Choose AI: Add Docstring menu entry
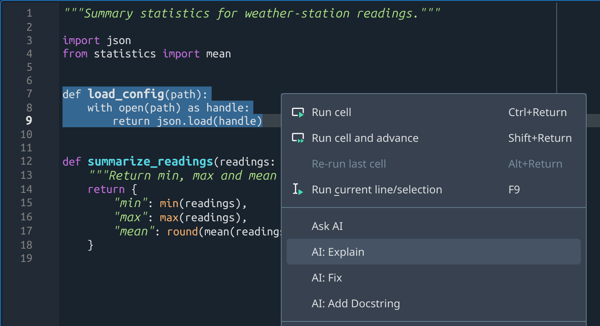 [433, 304]
